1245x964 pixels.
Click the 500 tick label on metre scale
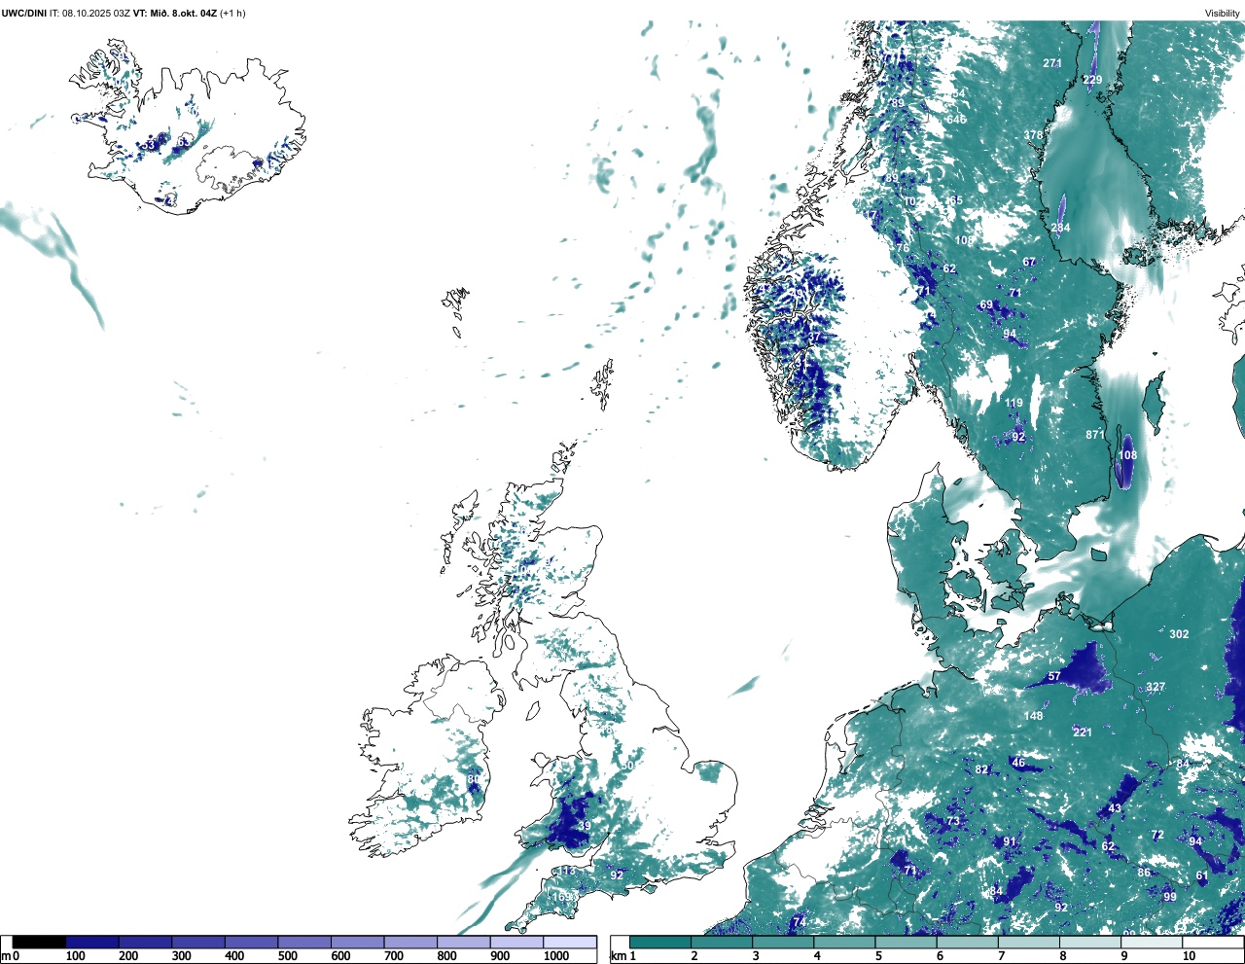pos(287,956)
